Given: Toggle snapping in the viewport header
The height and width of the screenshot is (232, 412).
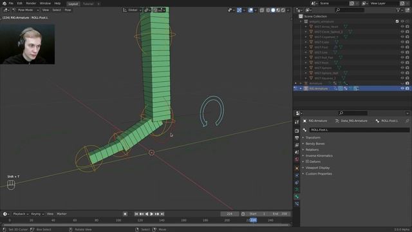Looking at the screenshot, I should pos(155,10).
